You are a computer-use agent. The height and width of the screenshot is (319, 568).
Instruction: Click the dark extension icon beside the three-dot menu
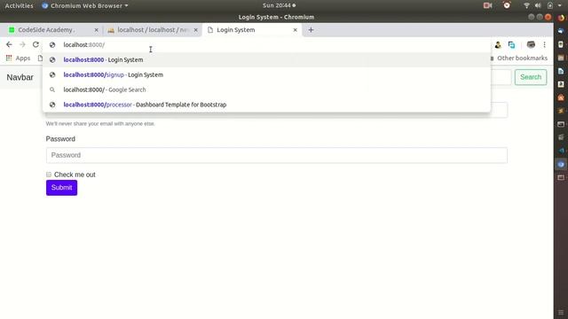click(531, 45)
